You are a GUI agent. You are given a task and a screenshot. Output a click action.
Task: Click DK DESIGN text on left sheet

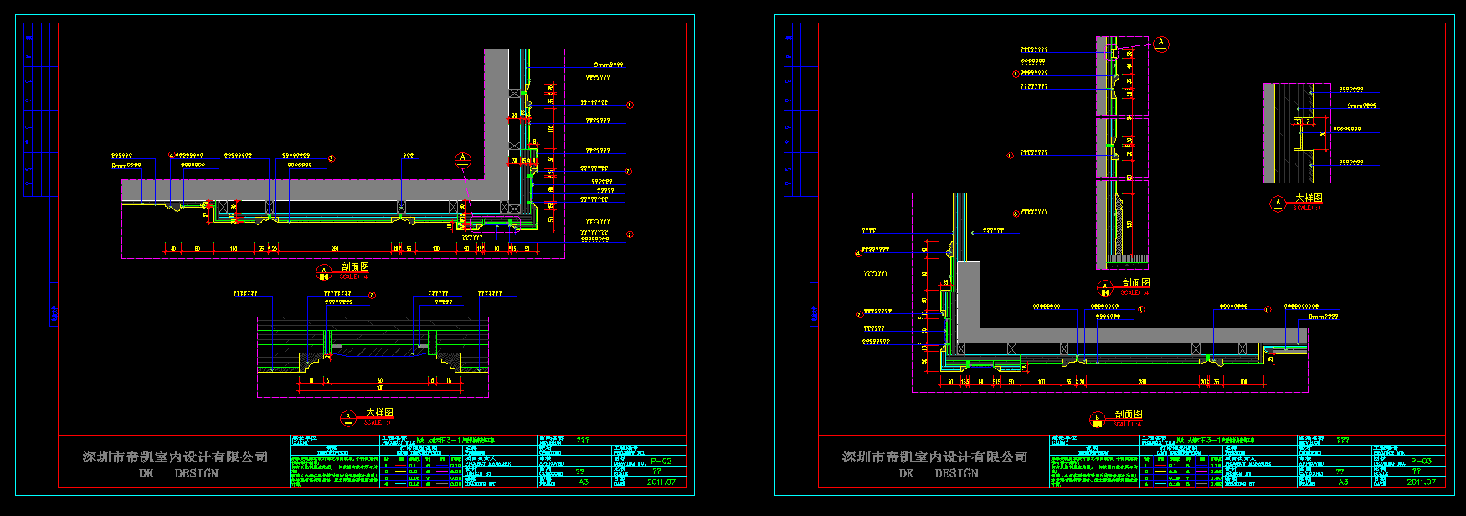(178, 473)
